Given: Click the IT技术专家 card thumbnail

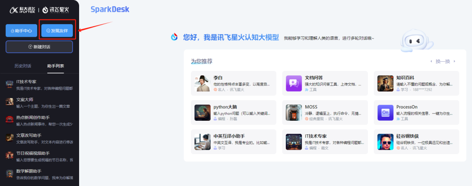Looking at the screenshot, I should tap(294, 142).
